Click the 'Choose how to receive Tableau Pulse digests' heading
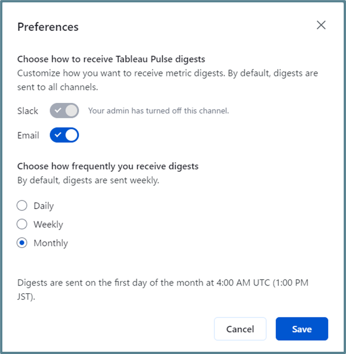The width and height of the screenshot is (346, 354). tap(111, 59)
